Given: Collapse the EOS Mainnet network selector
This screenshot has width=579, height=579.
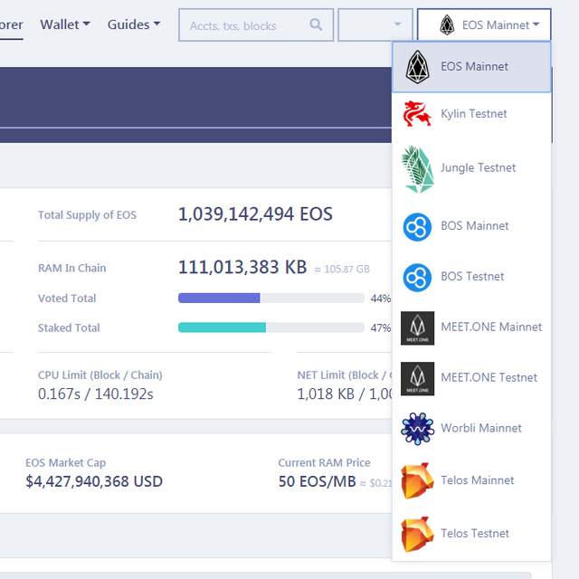Looking at the screenshot, I should pyautogui.click(x=484, y=24).
